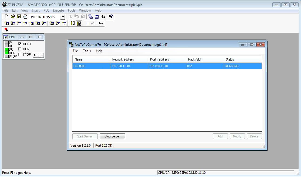The width and height of the screenshot is (301, 177).
Task: Insert a Timer view with T icon
Action: click(25, 23)
